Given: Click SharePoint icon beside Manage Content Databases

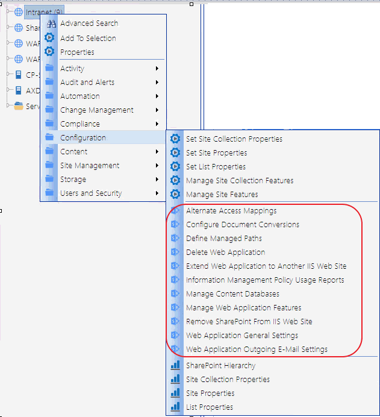Looking at the screenshot, I should tap(175, 293).
